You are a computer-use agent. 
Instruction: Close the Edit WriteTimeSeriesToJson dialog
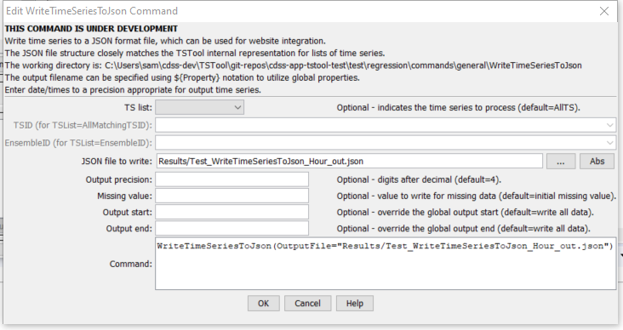pyautogui.click(x=604, y=11)
